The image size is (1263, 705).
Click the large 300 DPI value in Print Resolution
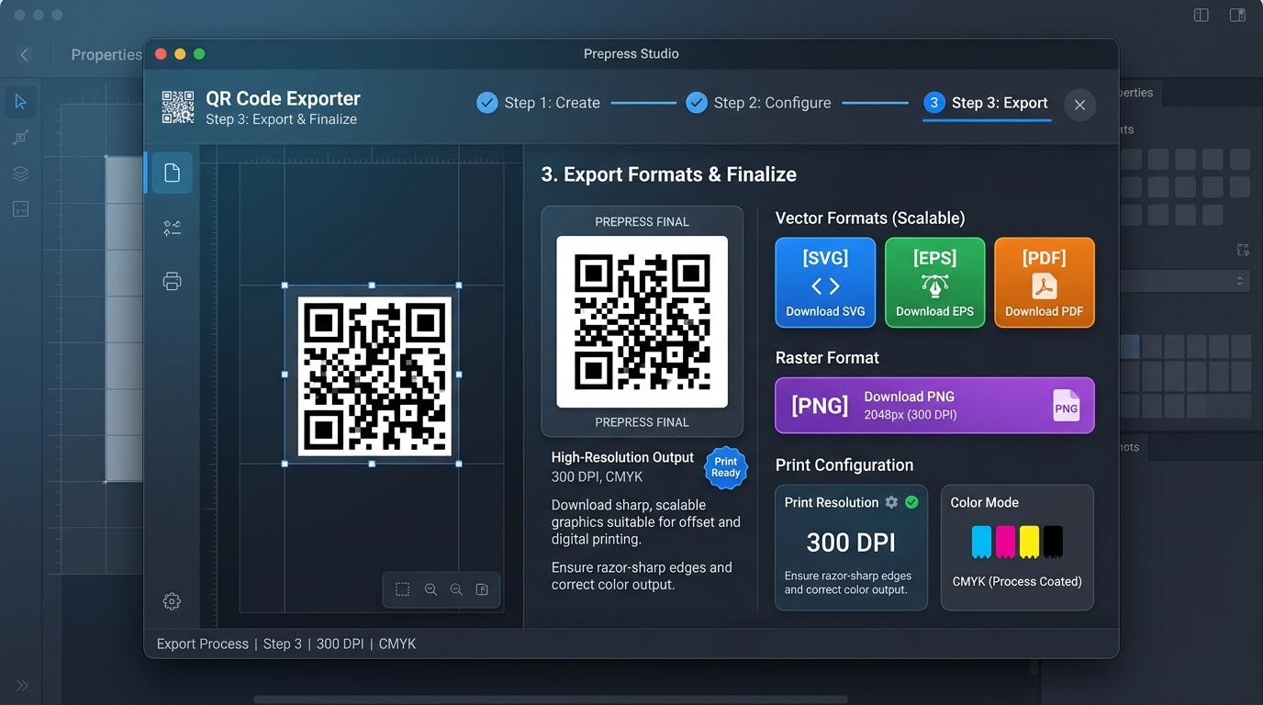click(x=851, y=543)
